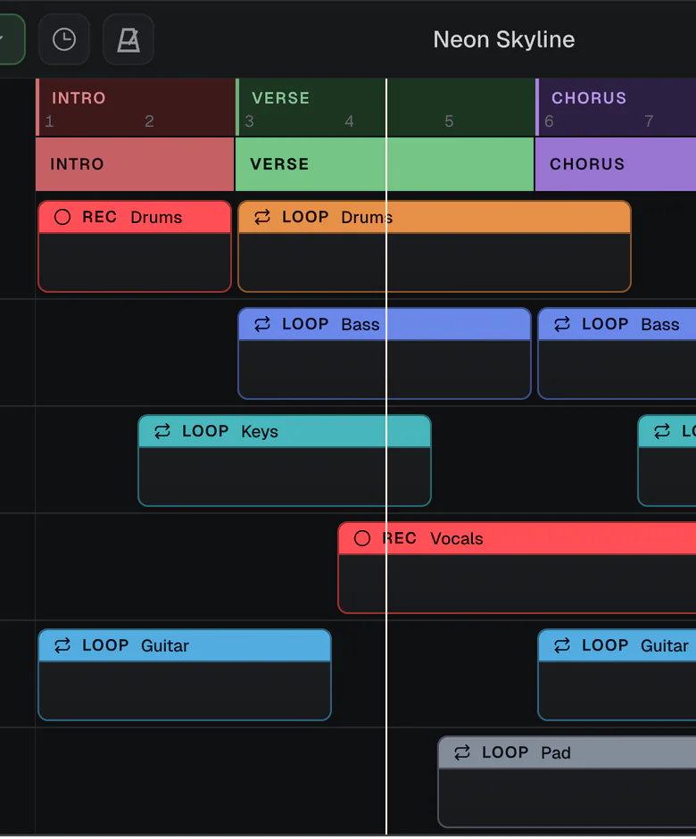Select the chorus LOOP Bass clip label
The image size is (696, 839).
(630, 324)
